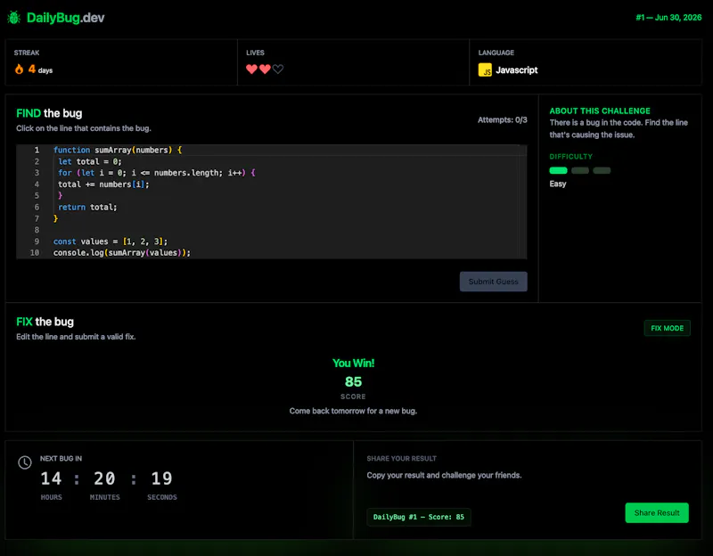Click the Easy difficulty label
The height and width of the screenshot is (556, 713).
click(x=558, y=184)
